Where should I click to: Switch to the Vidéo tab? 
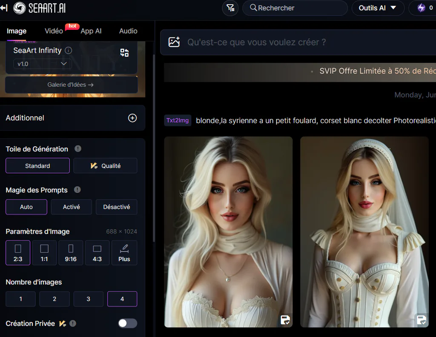click(x=54, y=31)
